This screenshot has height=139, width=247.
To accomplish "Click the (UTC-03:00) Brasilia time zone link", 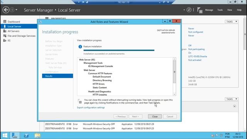I will pos(198,56).
